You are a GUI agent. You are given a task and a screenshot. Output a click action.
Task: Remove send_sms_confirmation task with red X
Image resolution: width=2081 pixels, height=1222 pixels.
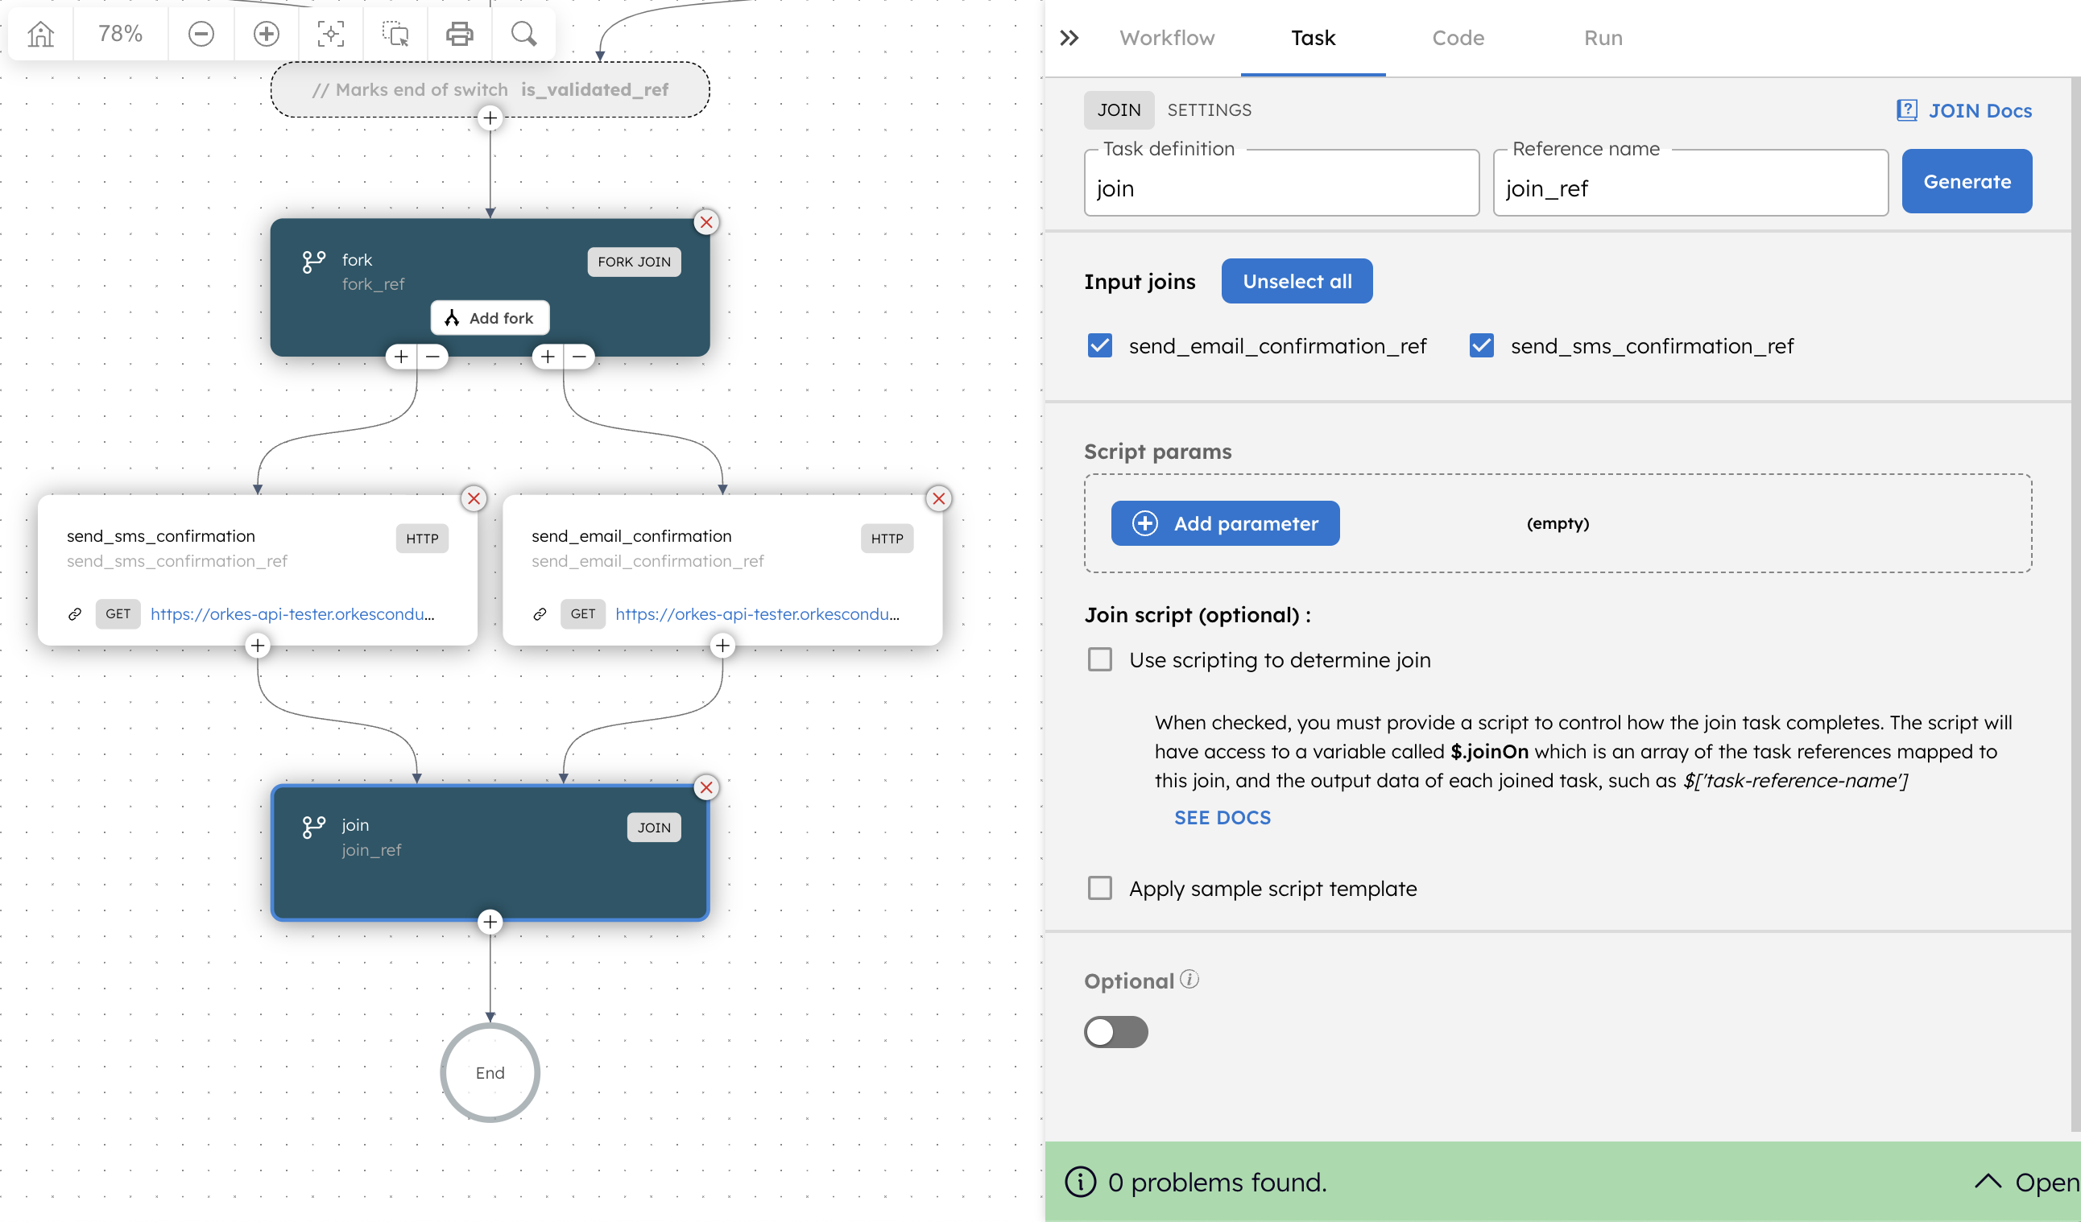474,499
